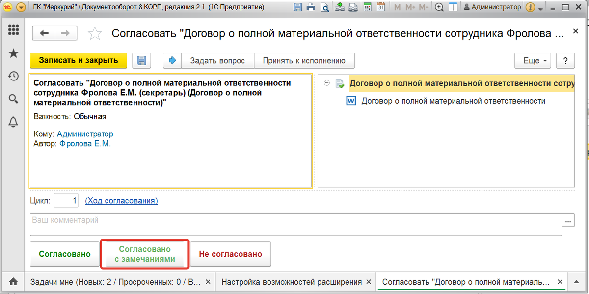
Task: Select the Word file Договор о полной материальной ответственности
Action: (x=454, y=101)
